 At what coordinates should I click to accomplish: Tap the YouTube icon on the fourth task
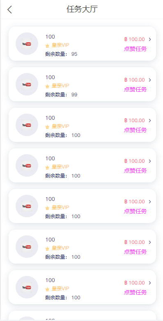[x=27, y=165]
